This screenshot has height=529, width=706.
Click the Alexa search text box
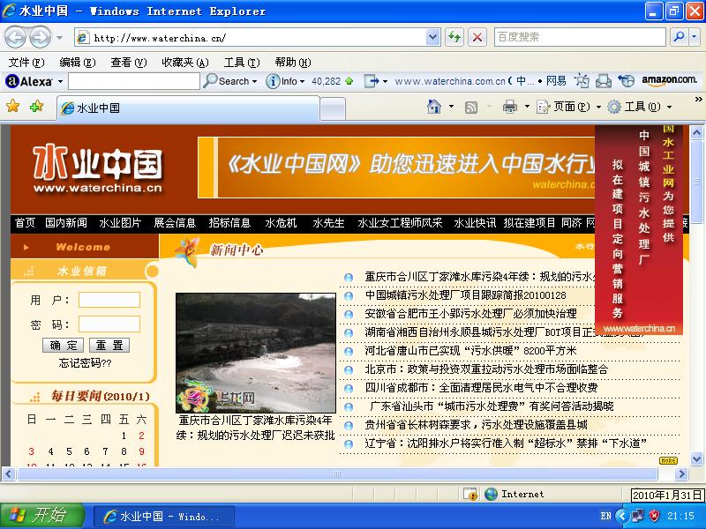(134, 81)
